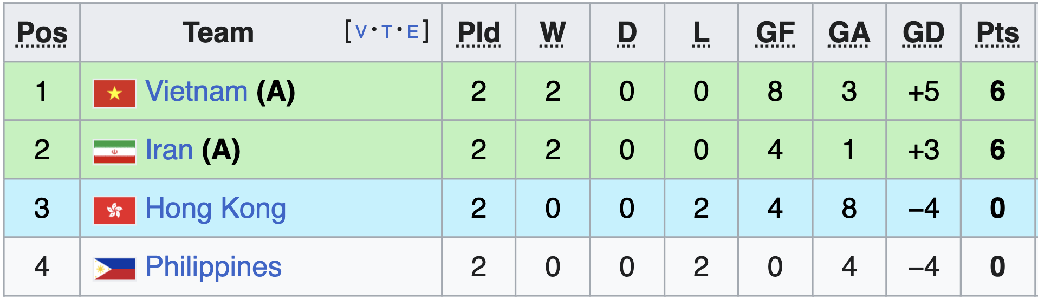Click the Hong Kong flag icon
Screen dimensions: 1038x299
(x=114, y=210)
